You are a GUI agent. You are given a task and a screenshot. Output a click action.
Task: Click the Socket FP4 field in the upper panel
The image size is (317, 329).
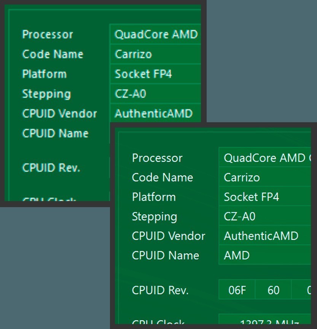(x=156, y=74)
